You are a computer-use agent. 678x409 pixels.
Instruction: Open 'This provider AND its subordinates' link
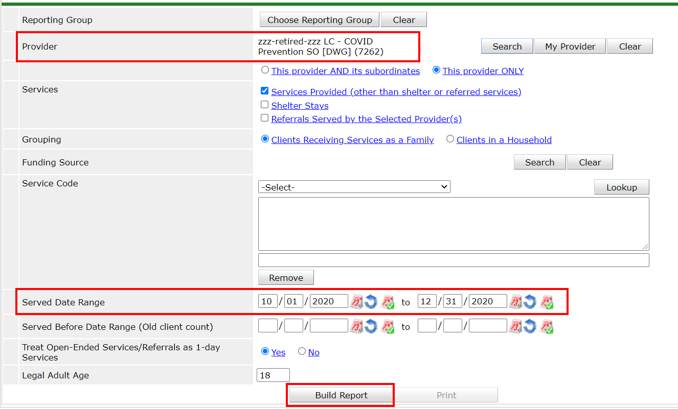pos(346,71)
